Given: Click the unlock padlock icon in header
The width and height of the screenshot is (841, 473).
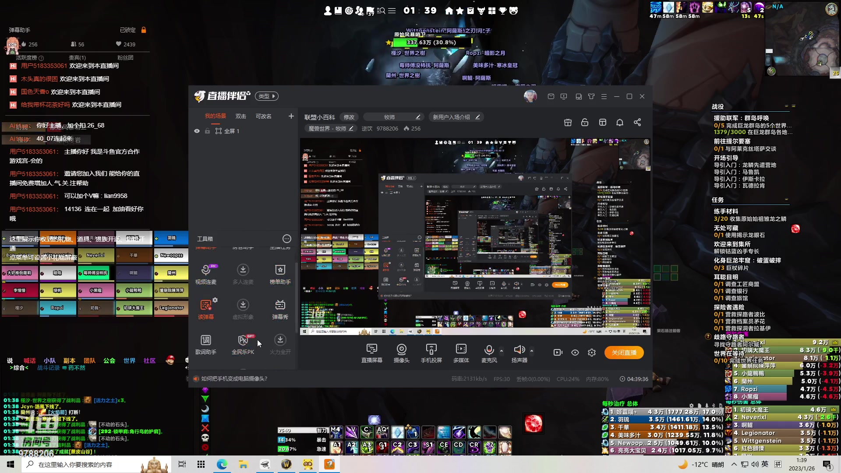Looking at the screenshot, I should 585,122.
